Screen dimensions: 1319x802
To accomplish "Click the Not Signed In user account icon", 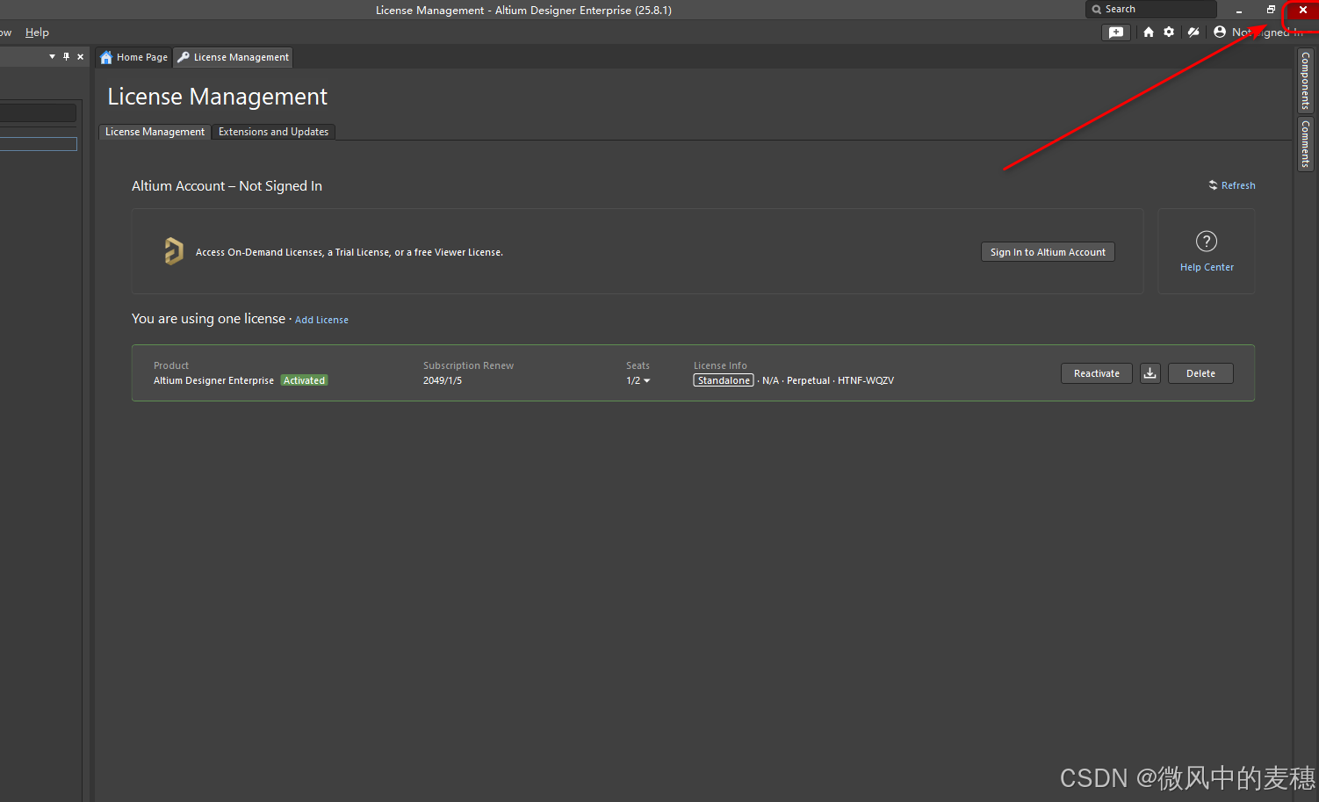I will [x=1220, y=32].
